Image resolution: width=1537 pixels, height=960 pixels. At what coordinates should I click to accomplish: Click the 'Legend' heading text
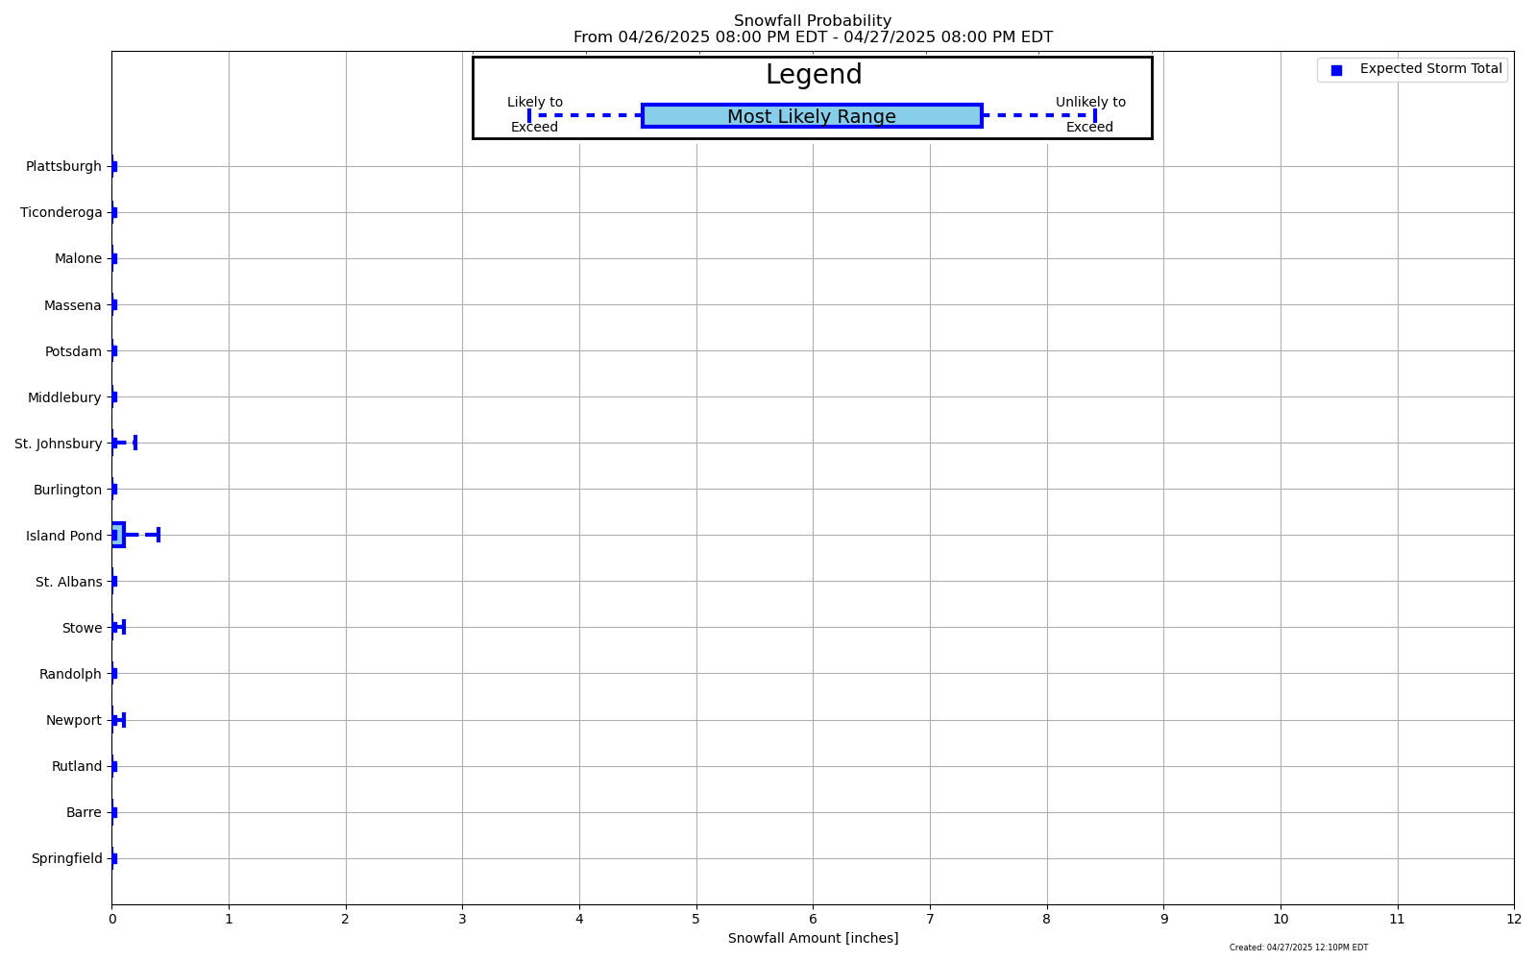(814, 75)
